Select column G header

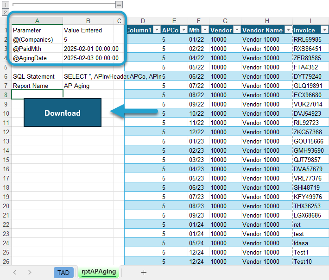point(225,21)
